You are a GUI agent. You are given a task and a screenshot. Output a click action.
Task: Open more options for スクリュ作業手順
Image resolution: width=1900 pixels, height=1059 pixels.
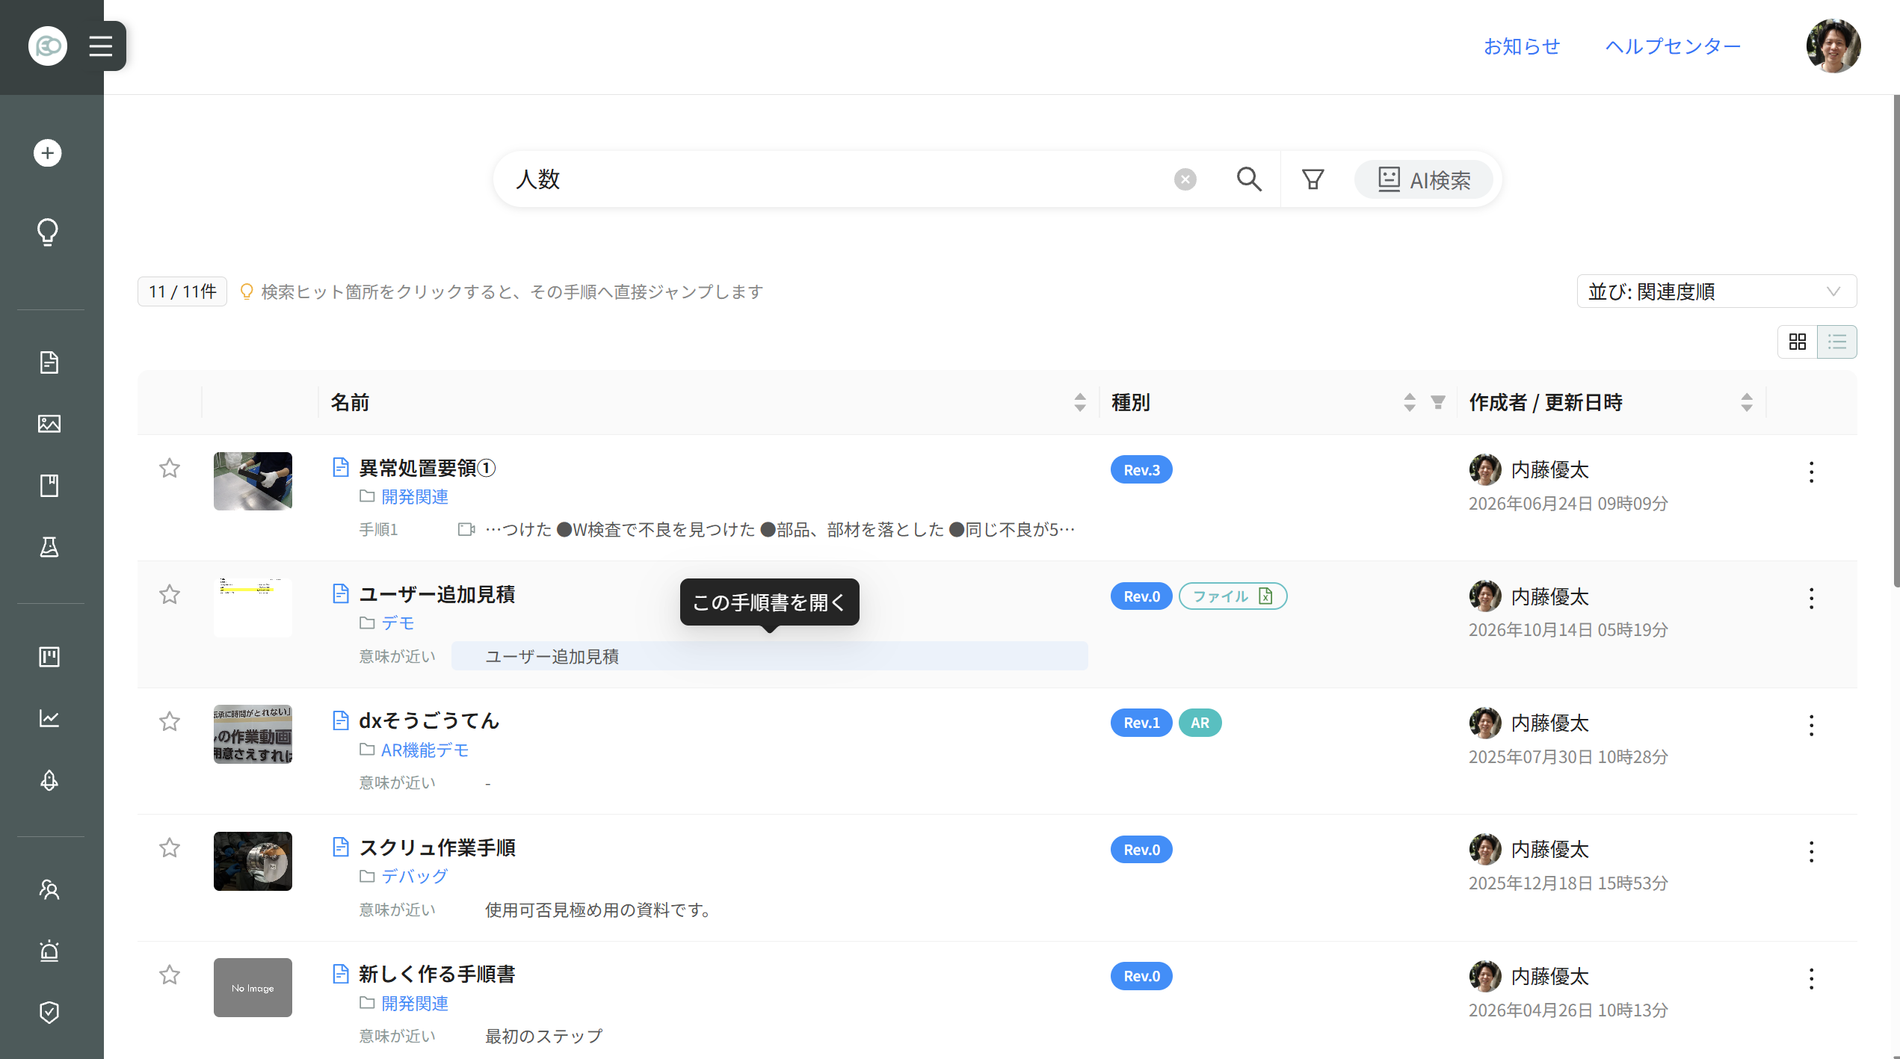pyautogui.click(x=1811, y=851)
